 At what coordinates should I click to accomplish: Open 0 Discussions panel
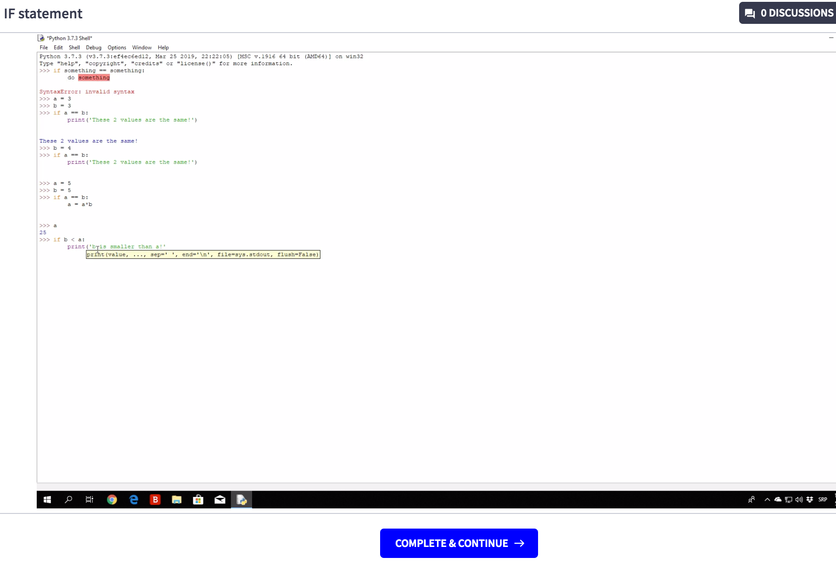[788, 13]
